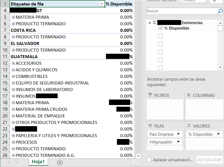
Task: Expand PRODUCTO TERMINADO under EL SALVADOR
Action: point(13,50)
